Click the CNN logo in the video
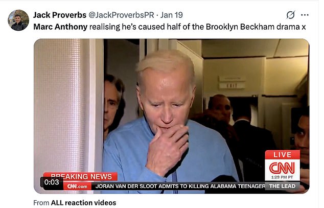The image size is (324, 208). coord(282,168)
